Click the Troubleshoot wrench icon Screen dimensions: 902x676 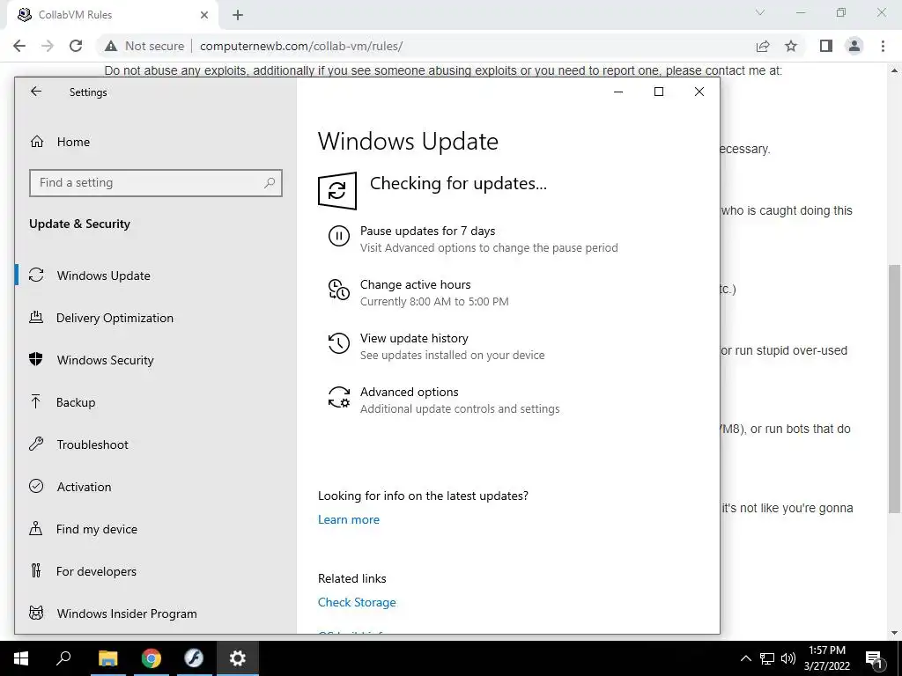35,444
